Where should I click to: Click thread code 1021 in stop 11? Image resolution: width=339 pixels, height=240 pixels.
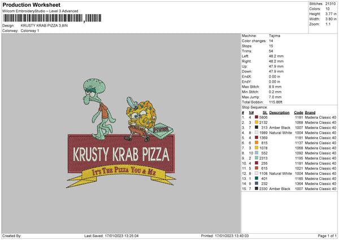[x=299, y=169]
